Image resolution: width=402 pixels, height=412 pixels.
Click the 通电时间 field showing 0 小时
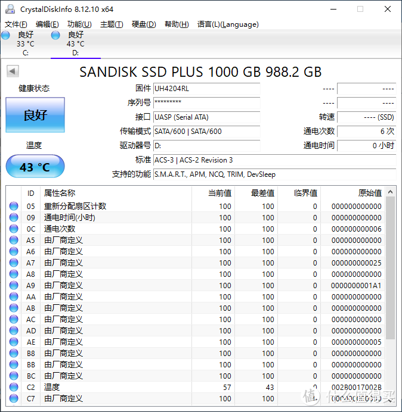366,145
